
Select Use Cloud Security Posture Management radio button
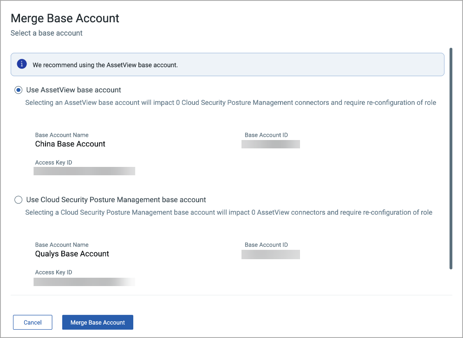tap(18, 200)
